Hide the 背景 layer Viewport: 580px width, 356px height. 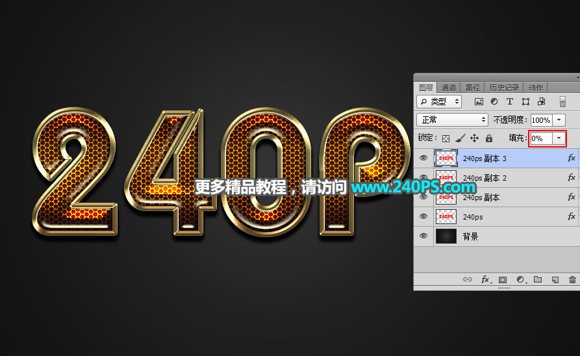click(423, 236)
